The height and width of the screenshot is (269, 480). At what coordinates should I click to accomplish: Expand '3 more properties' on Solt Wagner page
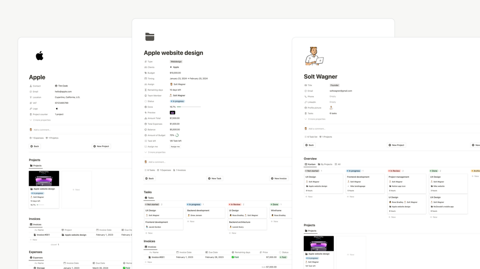tap(315, 119)
